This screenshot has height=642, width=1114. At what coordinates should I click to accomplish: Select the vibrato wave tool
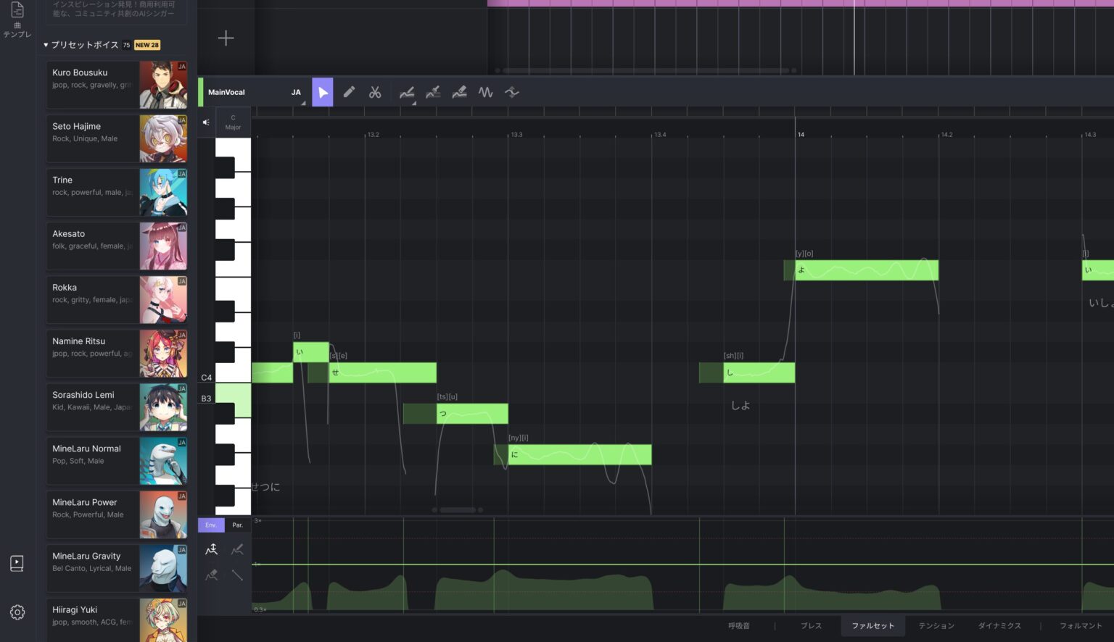[x=485, y=92]
